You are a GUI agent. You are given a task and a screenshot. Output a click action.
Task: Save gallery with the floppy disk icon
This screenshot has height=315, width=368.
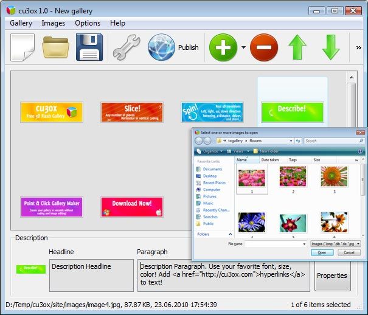click(x=89, y=47)
